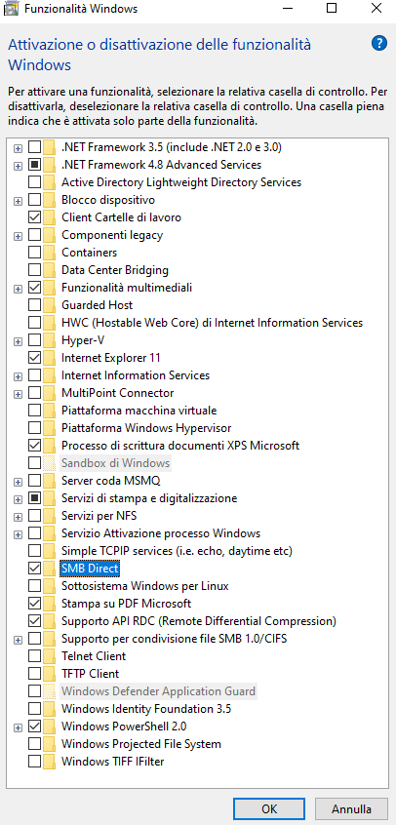Select Windows TIFF IFilter row label
Image resolution: width=396 pixels, height=825 pixels.
tap(113, 762)
